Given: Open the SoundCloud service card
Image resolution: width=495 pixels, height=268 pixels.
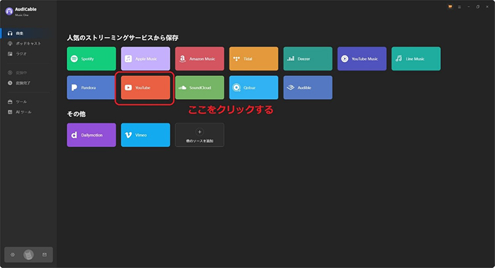Looking at the screenshot, I should click(x=200, y=88).
